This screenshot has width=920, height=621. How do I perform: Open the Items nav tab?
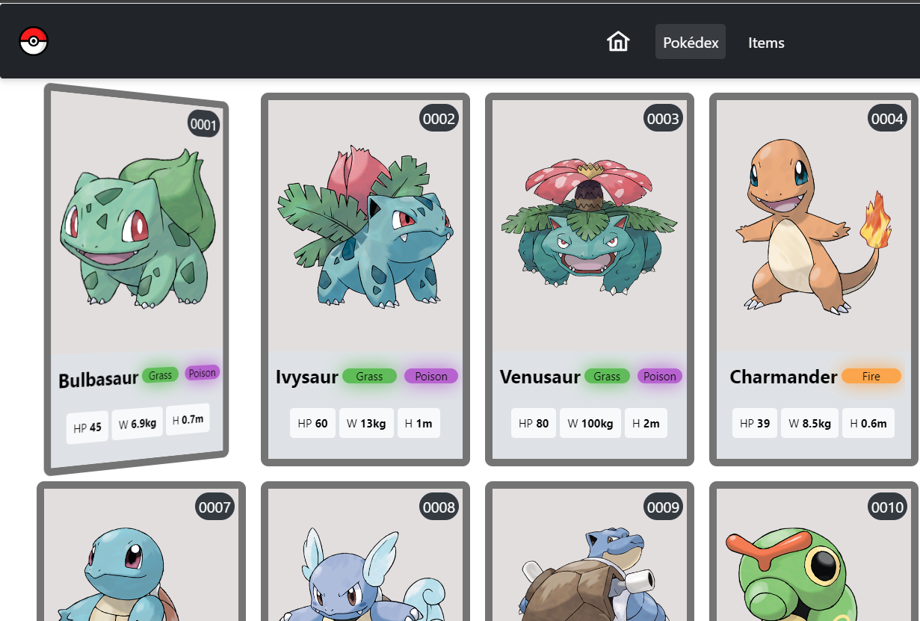pos(766,42)
